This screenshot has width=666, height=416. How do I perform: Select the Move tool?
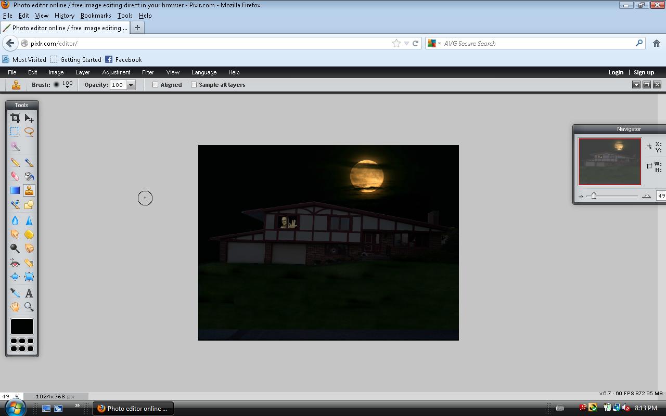point(29,118)
